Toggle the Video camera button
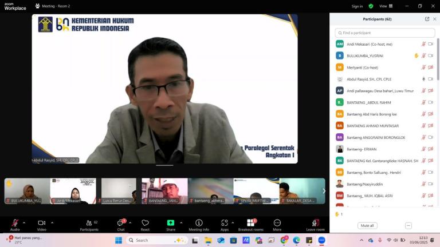Image resolution: width=440 pixels, height=247 pixels. coord(41,223)
